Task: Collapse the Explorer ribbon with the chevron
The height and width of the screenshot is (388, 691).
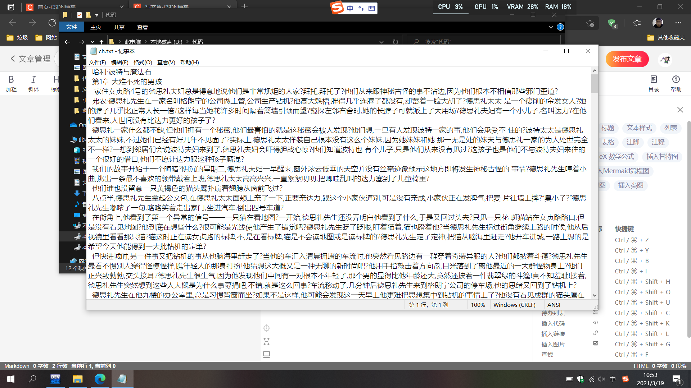Action: click(551, 27)
